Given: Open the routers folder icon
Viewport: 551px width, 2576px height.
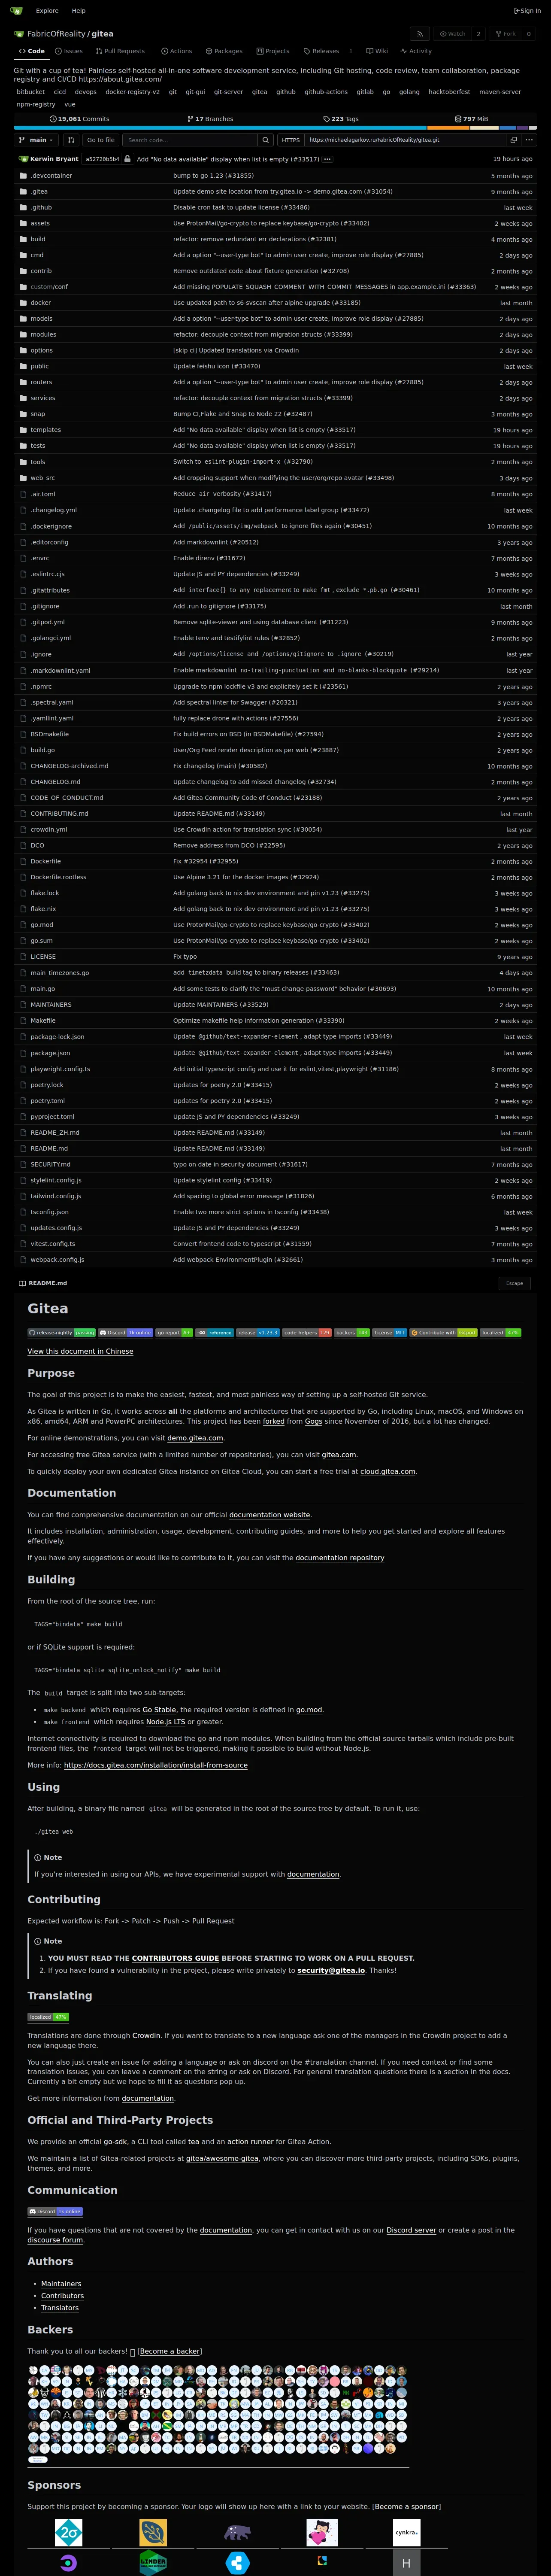Looking at the screenshot, I should pyautogui.click(x=23, y=382).
